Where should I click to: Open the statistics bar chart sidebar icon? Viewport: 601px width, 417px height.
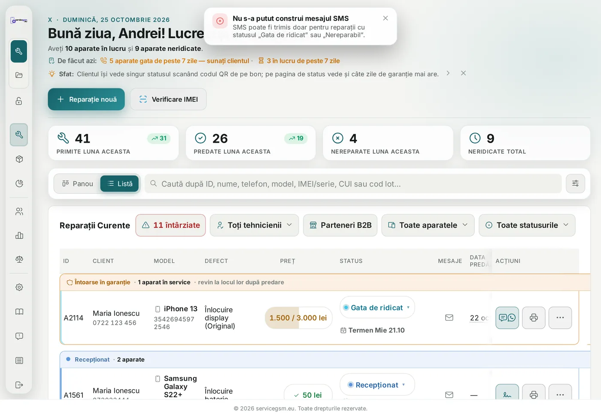tap(19, 235)
